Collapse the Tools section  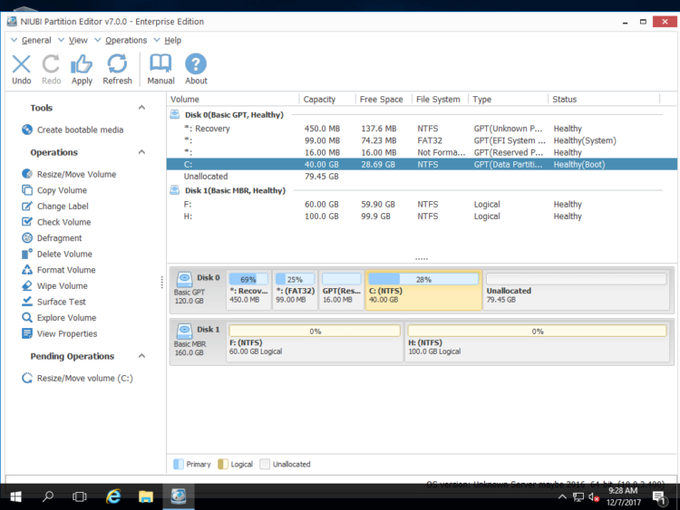pyautogui.click(x=141, y=108)
